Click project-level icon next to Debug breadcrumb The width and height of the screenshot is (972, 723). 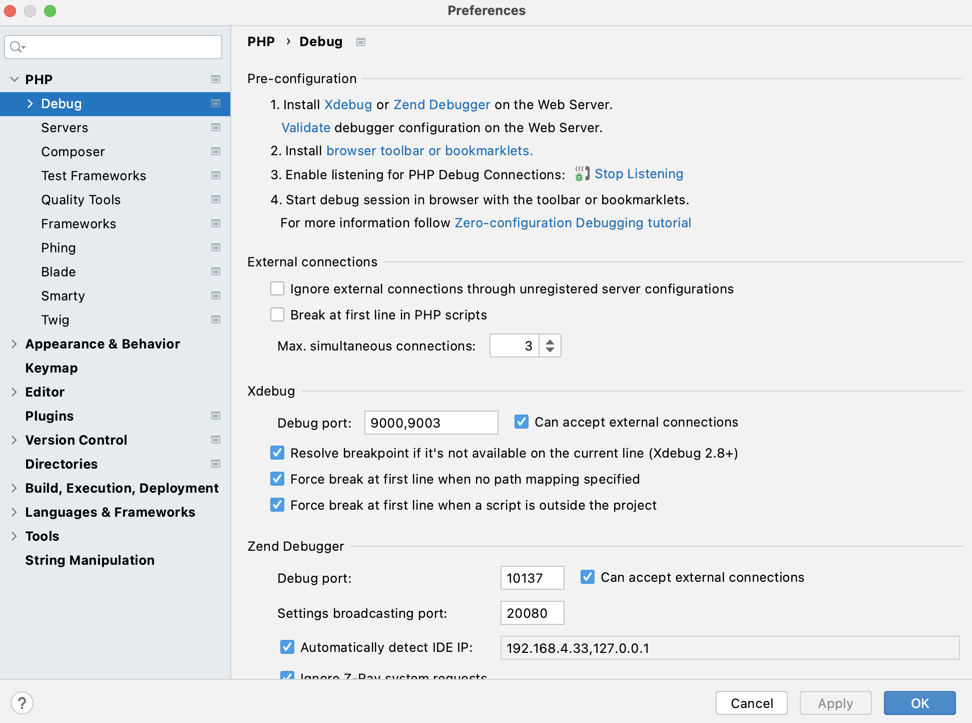coord(360,42)
